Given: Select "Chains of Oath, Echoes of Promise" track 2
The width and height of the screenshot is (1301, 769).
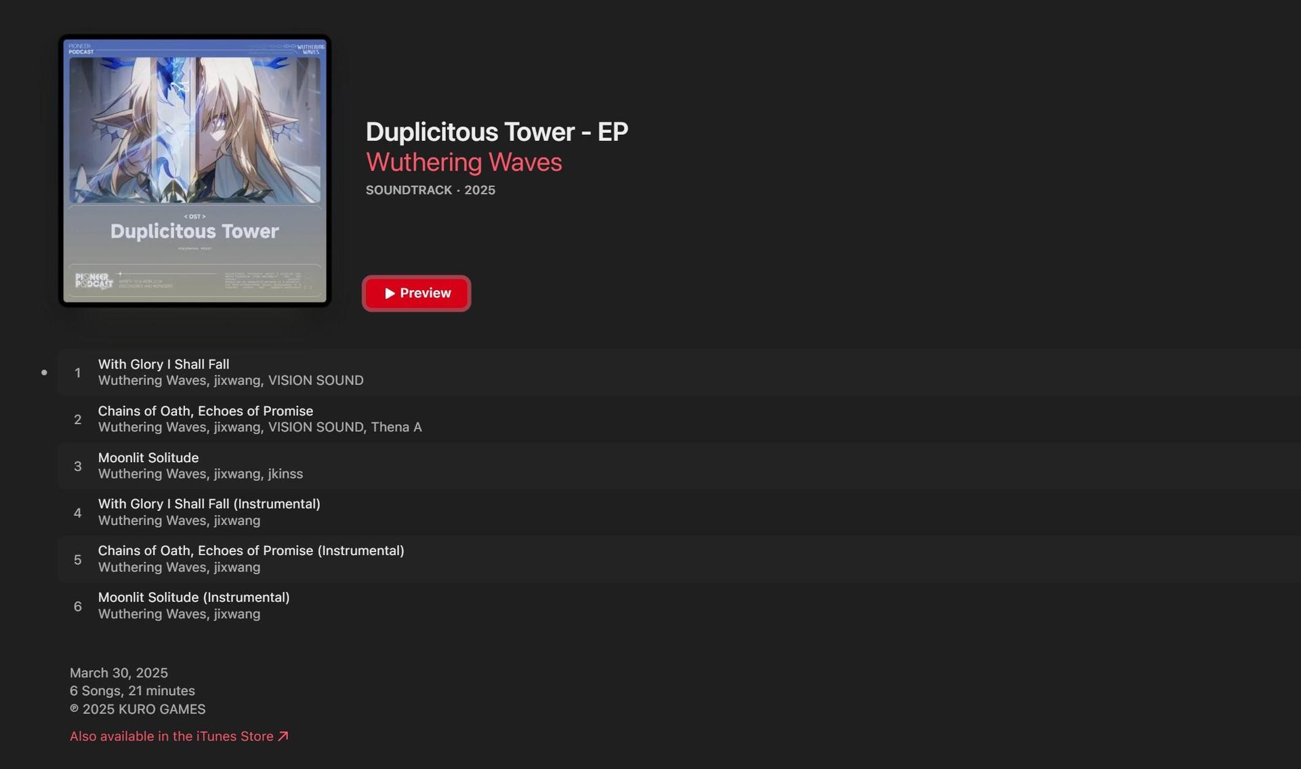Looking at the screenshot, I should [x=679, y=419].
